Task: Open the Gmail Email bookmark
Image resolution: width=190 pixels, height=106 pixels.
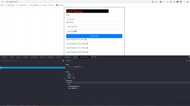Action: pyautogui.click(x=52, y=5)
